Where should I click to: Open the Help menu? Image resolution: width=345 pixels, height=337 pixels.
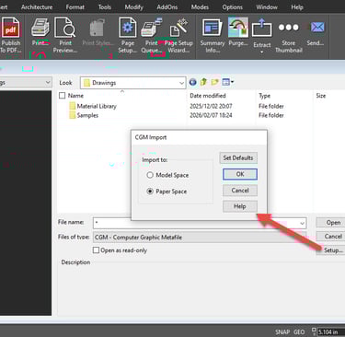pos(297,6)
